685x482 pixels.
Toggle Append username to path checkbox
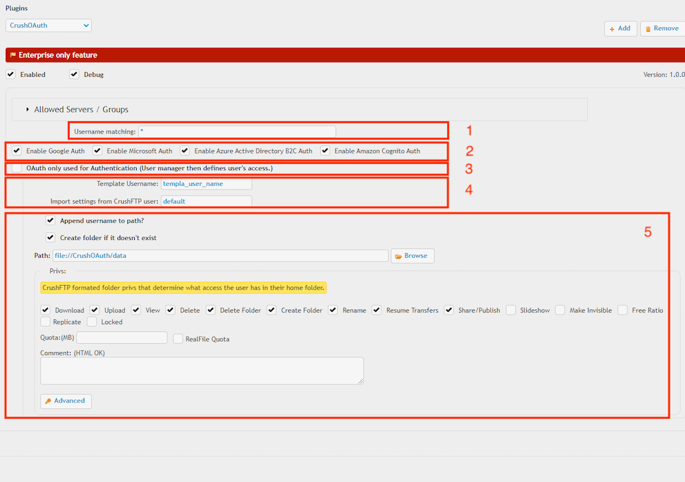[x=50, y=220]
